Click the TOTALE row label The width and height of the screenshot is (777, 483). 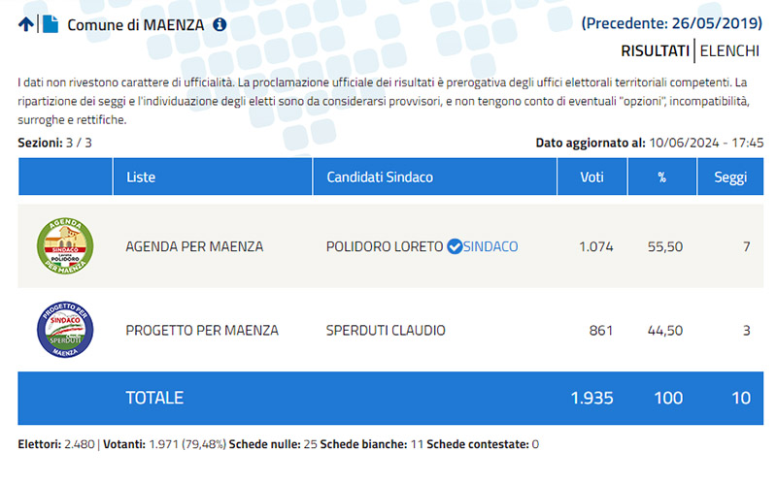pos(154,398)
